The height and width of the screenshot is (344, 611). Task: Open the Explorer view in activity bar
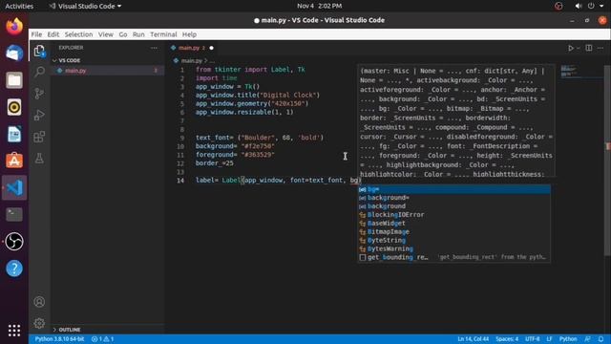point(39,51)
